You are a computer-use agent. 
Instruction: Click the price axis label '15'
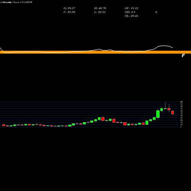181,122
